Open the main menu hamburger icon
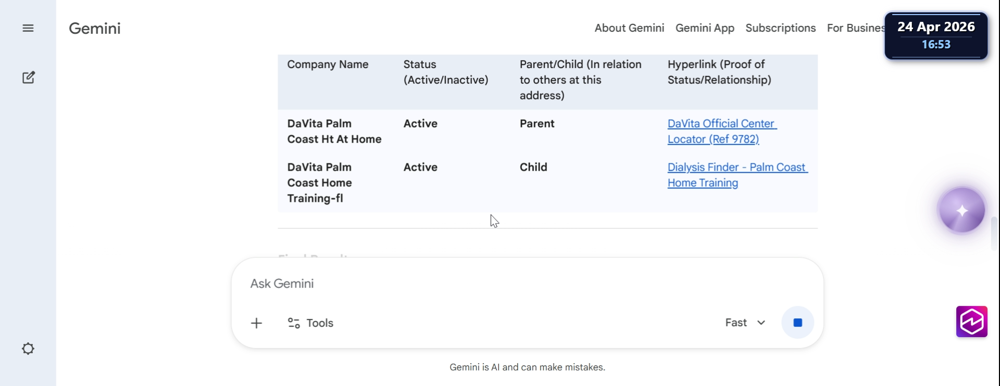 [x=28, y=28]
